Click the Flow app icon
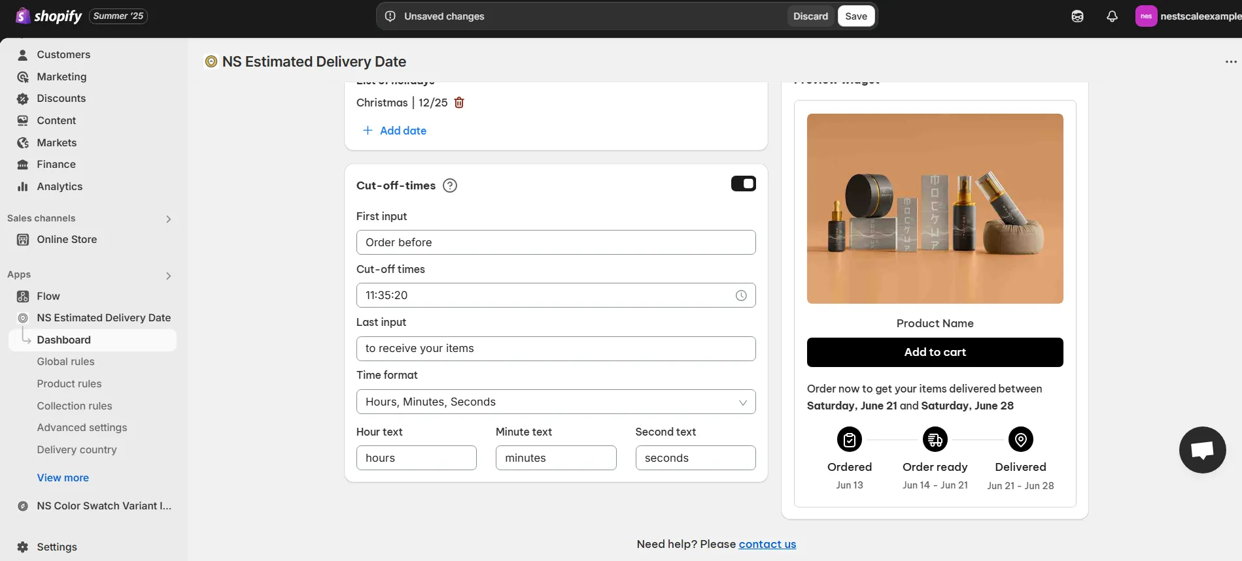This screenshot has height=561, width=1242. [x=23, y=297]
